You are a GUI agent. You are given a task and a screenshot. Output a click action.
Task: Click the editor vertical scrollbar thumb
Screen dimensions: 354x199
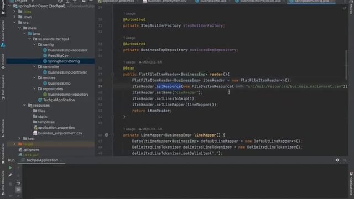tap(346, 65)
